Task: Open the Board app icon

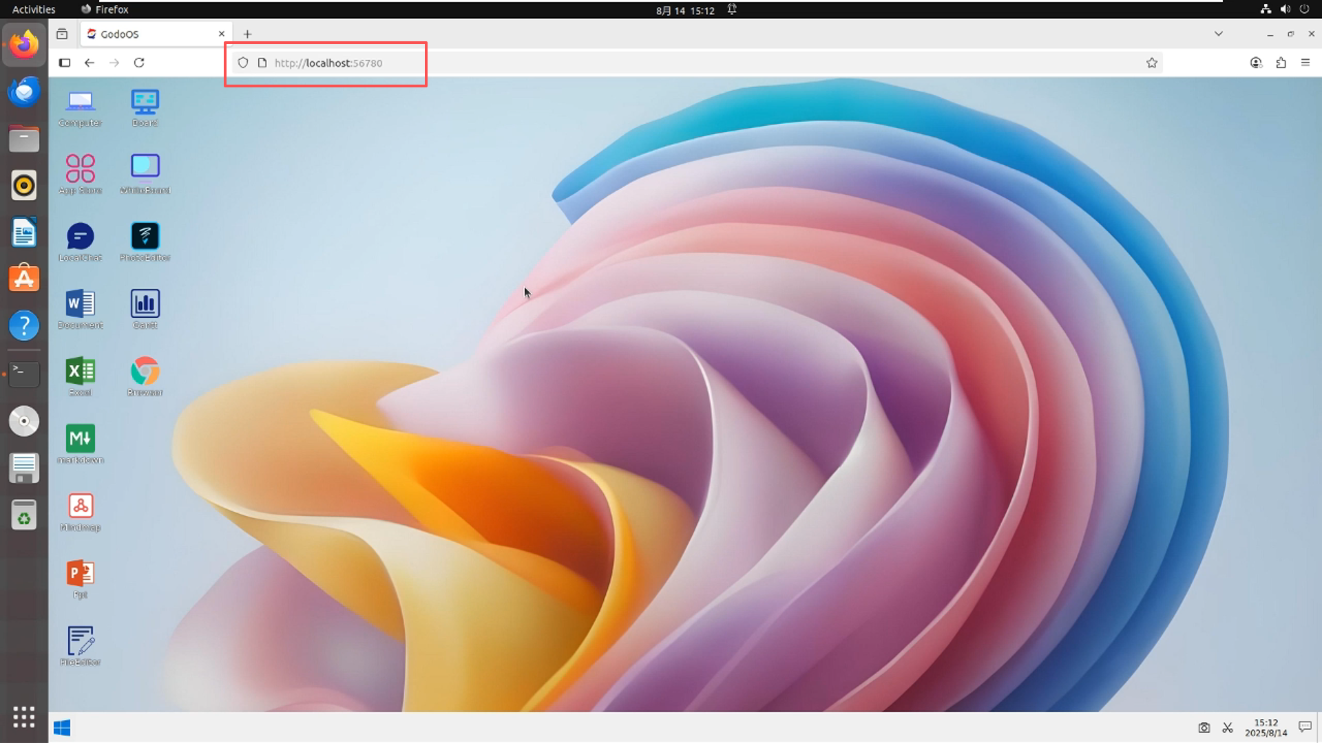Action: (x=145, y=108)
